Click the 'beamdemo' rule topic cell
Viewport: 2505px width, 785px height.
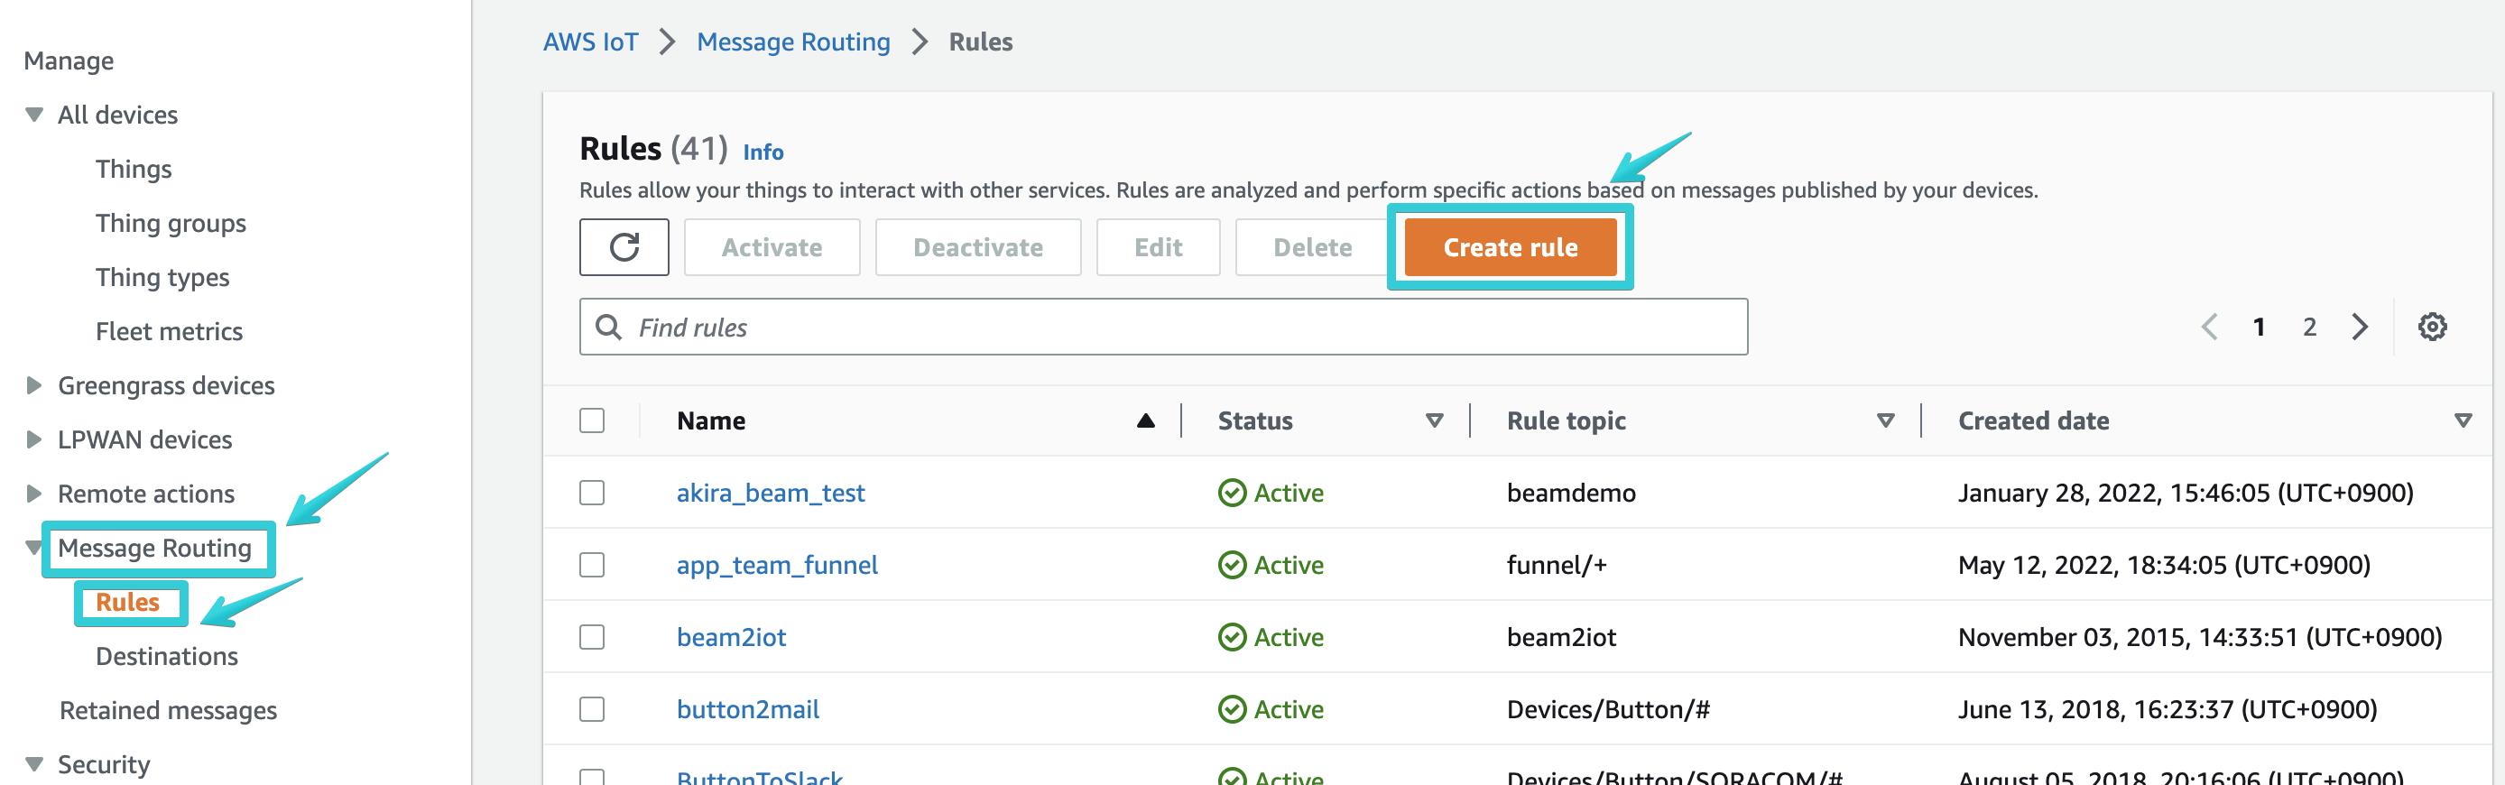(x=1570, y=494)
